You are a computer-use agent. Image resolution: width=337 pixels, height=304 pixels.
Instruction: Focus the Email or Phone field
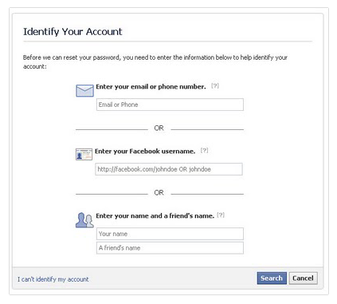(170, 105)
